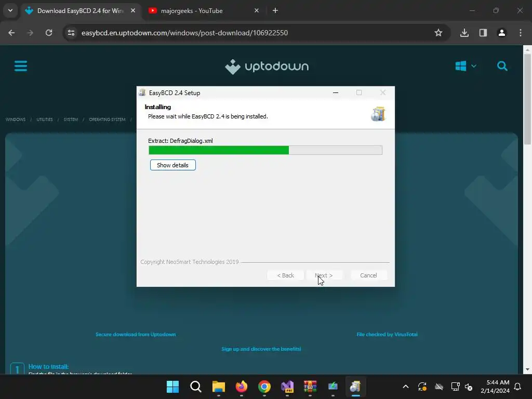Click the OPERATING SYSTEM breadcrumb

point(107,119)
